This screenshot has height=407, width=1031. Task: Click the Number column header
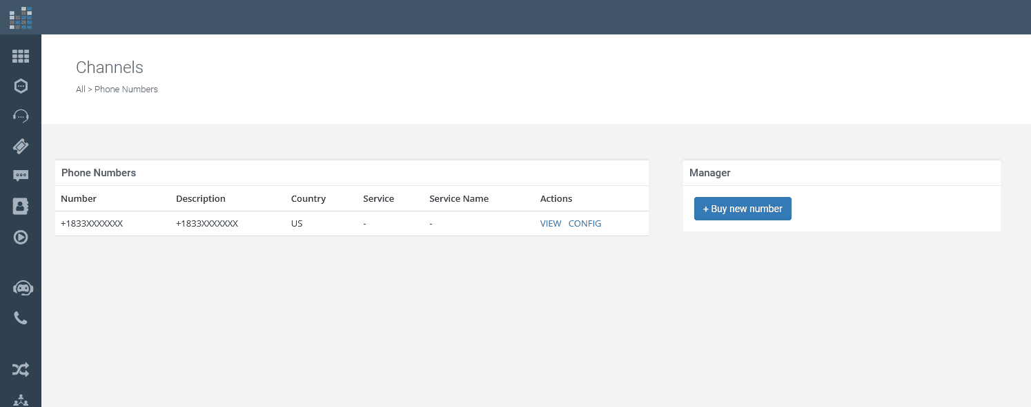point(79,198)
